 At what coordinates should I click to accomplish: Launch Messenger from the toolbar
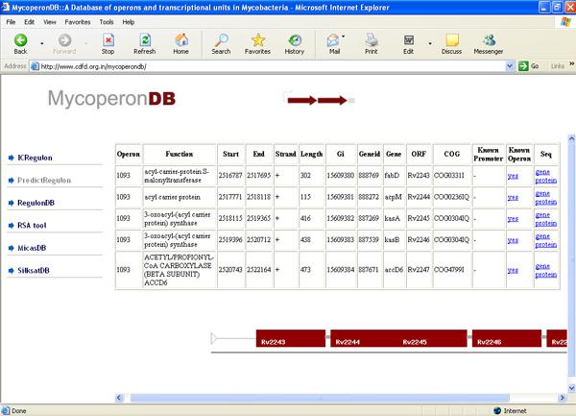pos(490,39)
